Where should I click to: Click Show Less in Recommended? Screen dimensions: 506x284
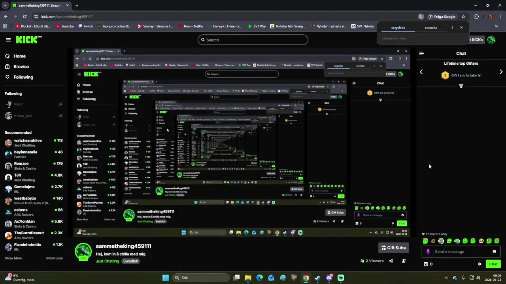(54, 258)
